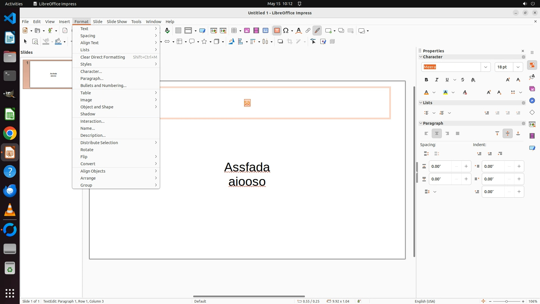This screenshot has height=304, width=540.
Task: Open the Slide Show menu
Action: coord(117,22)
